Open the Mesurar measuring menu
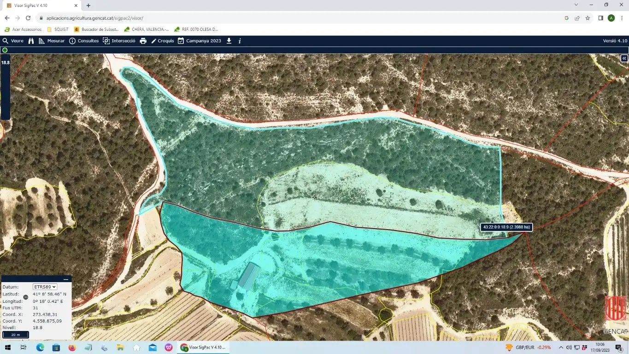Image resolution: width=629 pixels, height=354 pixels. tap(52, 41)
